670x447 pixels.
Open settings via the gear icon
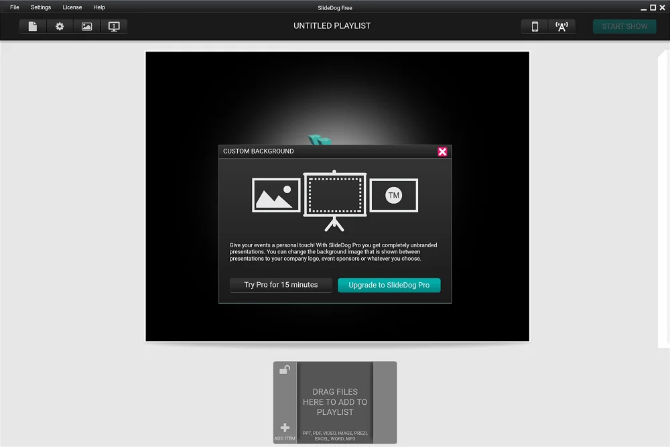tap(60, 27)
